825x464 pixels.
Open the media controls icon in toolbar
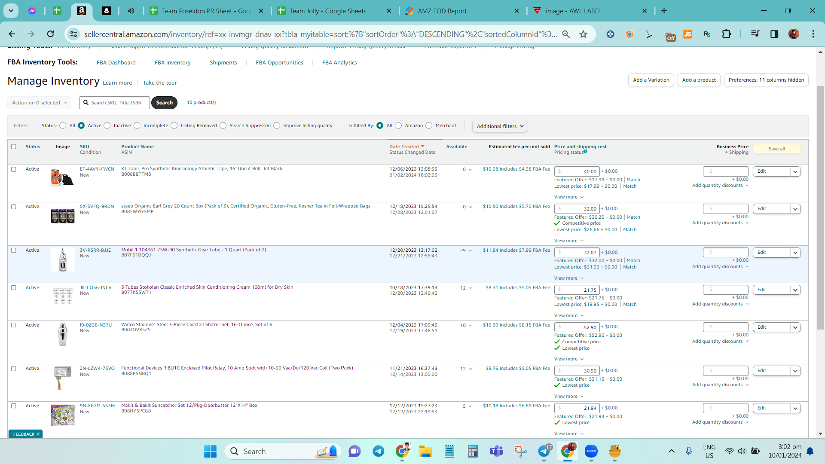coord(755,34)
